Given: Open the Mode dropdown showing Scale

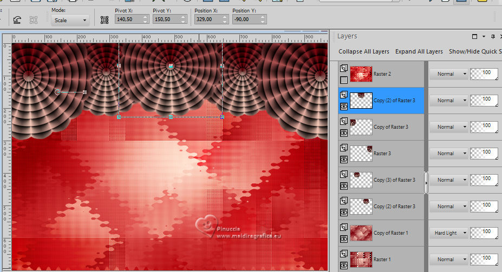Looking at the screenshot, I should (70, 20).
